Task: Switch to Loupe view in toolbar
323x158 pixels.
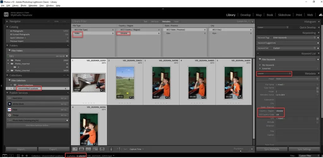Action: pos(81,149)
